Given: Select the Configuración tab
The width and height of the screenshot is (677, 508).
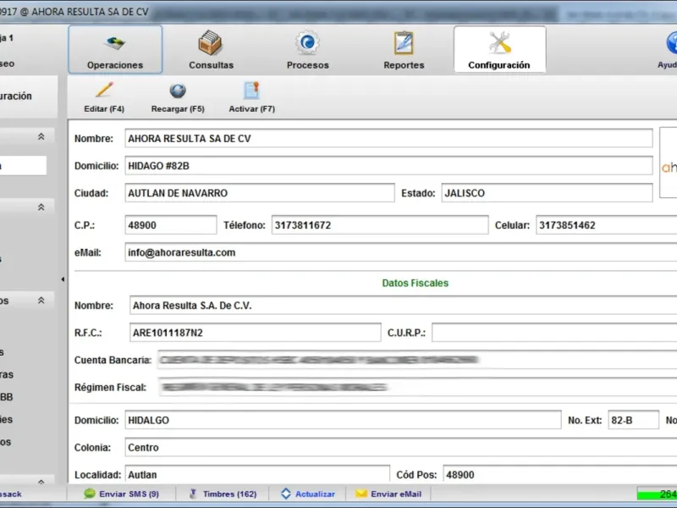Looking at the screenshot, I should (x=499, y=49).
